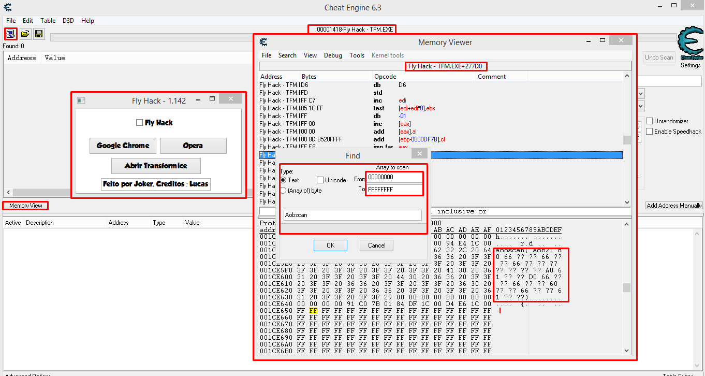This screenshot has height=376, width=705.
Task: Open Memory Viewer's View menu
Action: [311, 55]
